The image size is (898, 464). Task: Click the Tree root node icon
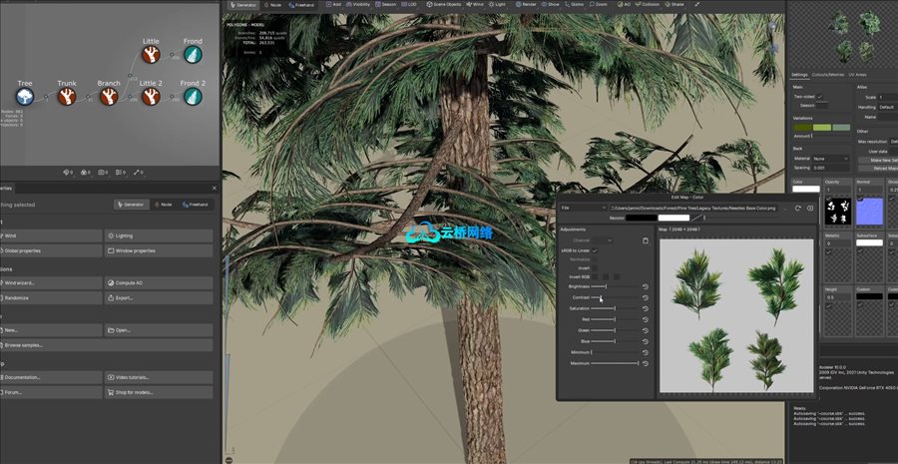coord(24,97)
